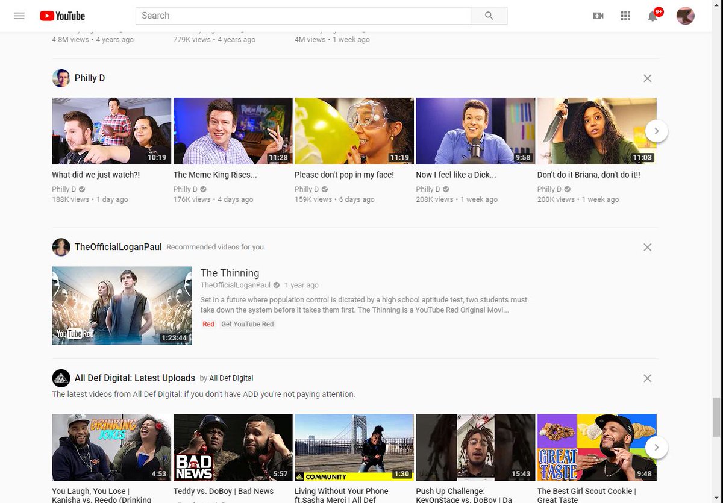
Task: Open 'The Meme King Rises...' title
Action: [x=215, y=175]
